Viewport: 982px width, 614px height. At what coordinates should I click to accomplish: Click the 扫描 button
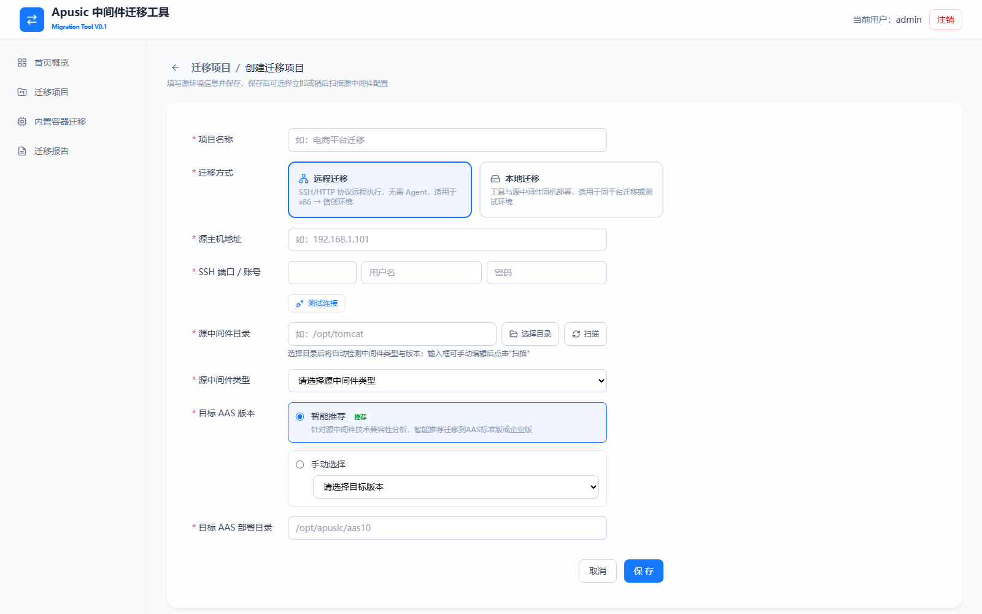click(586, 334)
